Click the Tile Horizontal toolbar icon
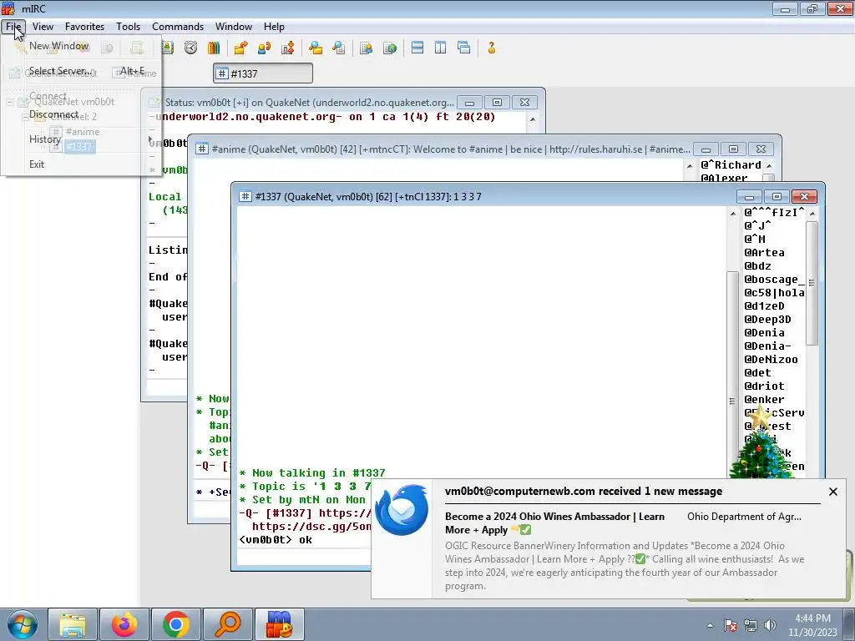The width and height of the screenshot is (855, 641). point(417,48)
